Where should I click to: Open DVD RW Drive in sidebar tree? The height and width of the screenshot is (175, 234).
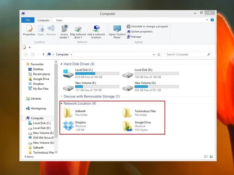41,138
